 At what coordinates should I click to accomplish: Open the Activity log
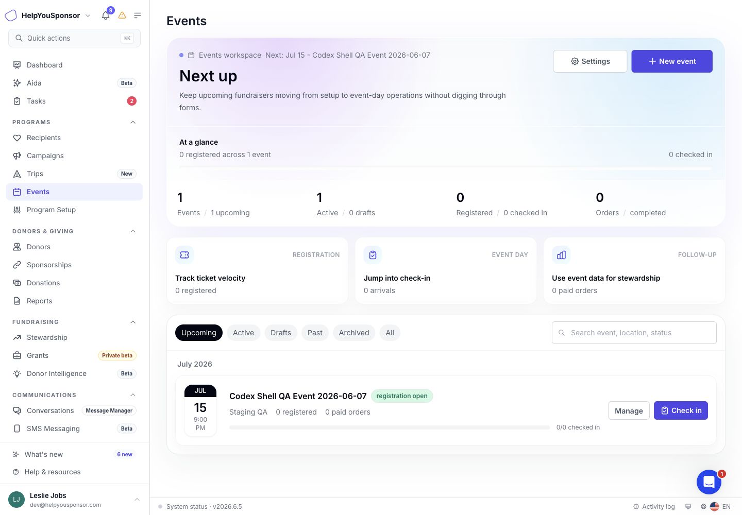coord(654,507)
